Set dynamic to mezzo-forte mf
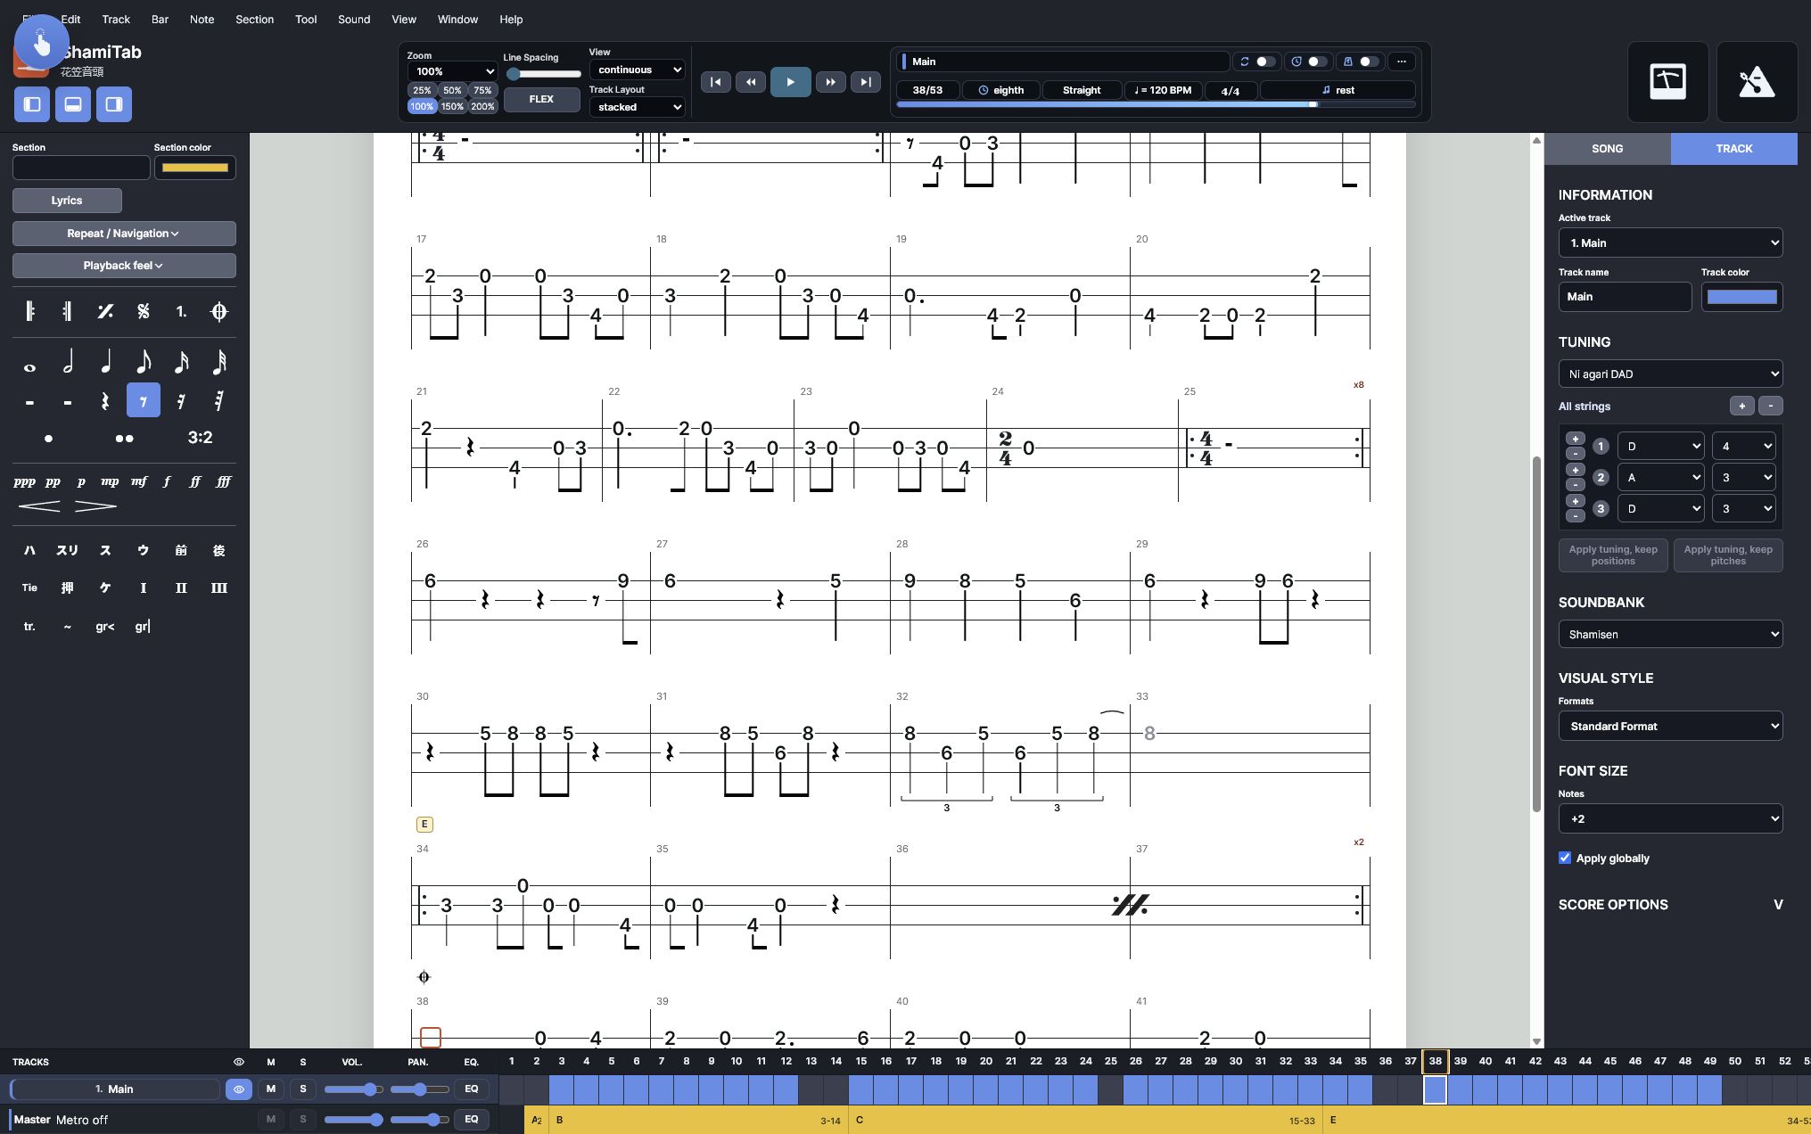 coord(138,481)
